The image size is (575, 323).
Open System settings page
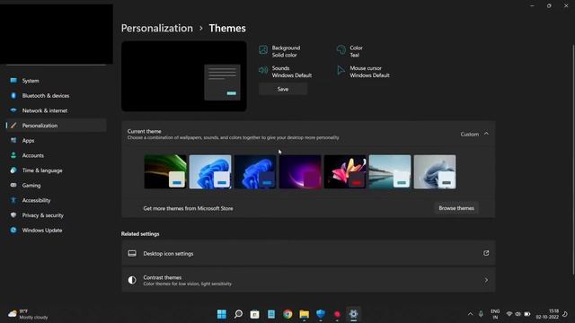[x=56, y=81]
